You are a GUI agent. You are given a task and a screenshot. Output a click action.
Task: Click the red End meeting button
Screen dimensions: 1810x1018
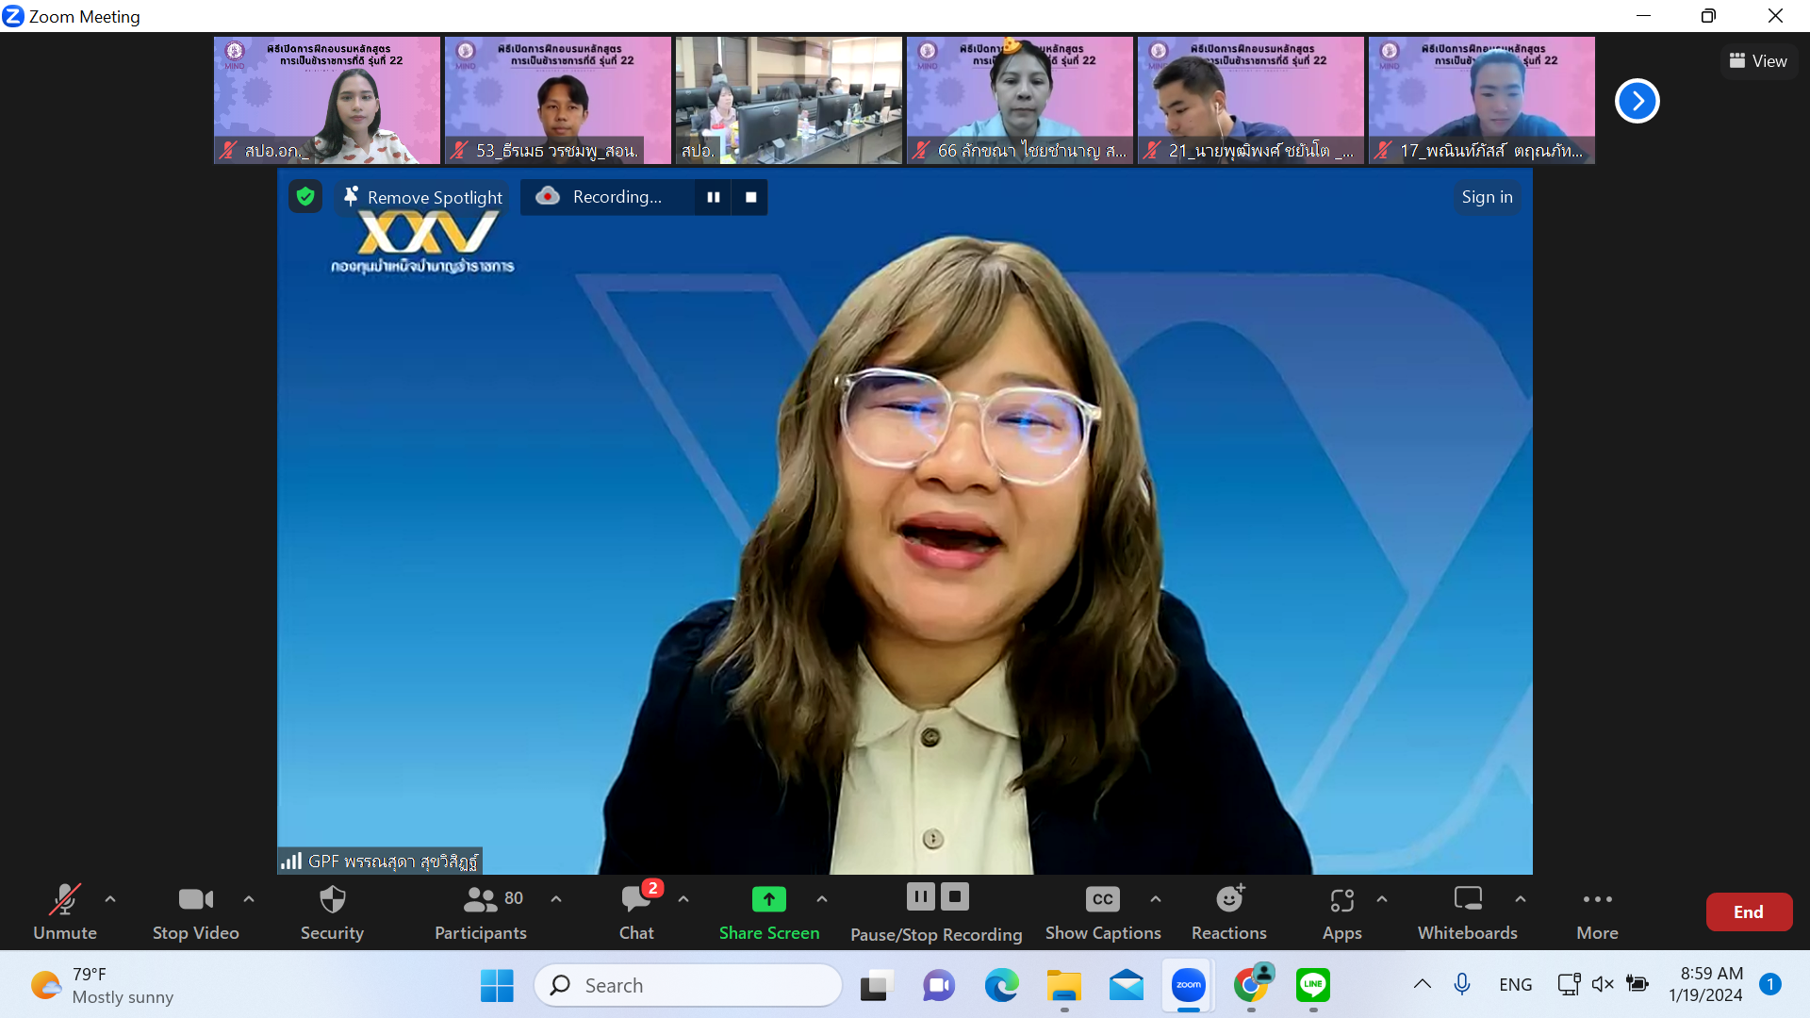tap(1749, 911)
